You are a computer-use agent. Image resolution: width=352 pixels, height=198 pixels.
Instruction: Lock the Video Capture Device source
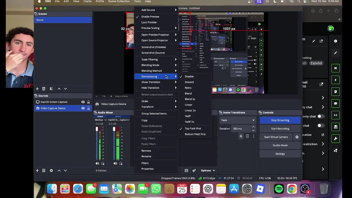(x=88, y=108)
